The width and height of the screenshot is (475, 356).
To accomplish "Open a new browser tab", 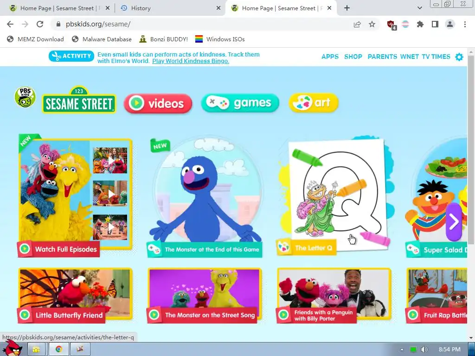I will pyautogui.click(x=347, y=8).
